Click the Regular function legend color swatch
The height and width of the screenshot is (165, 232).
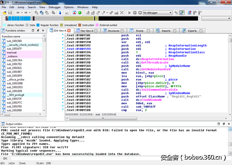[38, 25]
